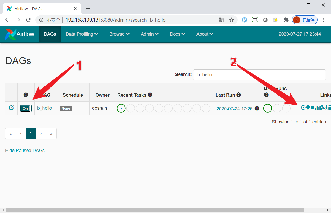331x213 pixels.
Task: Click the site security info icon
Action: 41,20
